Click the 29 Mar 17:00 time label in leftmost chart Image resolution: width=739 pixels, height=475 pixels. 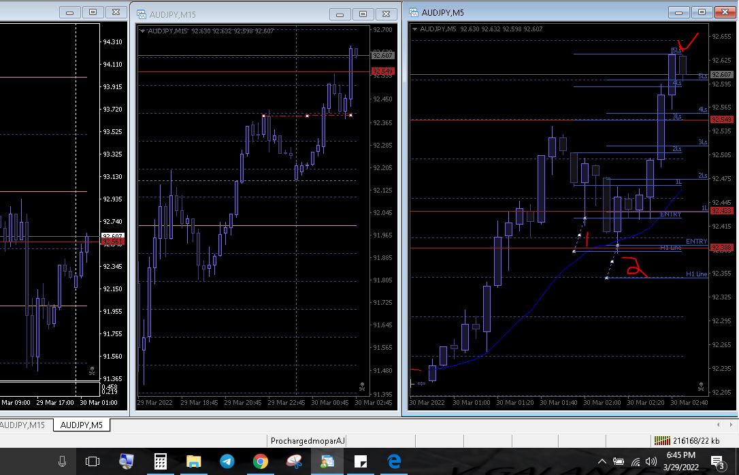pyautogui.click(x=55, y=403)
